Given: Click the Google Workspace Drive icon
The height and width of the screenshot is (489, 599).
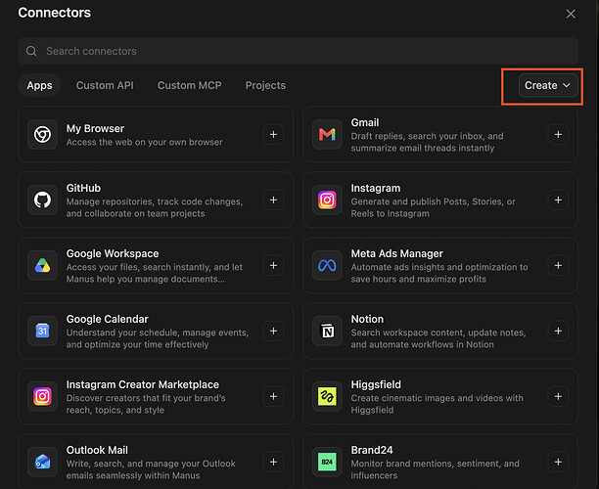Looking at the screenshot, I should (42, 265).
